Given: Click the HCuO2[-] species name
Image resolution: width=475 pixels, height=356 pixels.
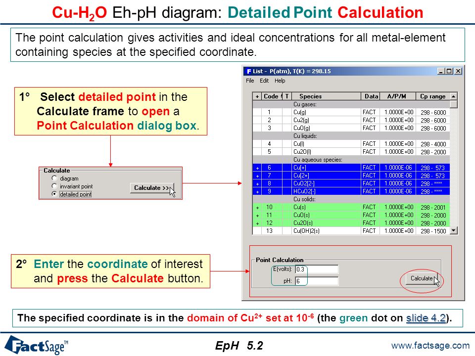Looking at the screenshot, I should point(304,191).
